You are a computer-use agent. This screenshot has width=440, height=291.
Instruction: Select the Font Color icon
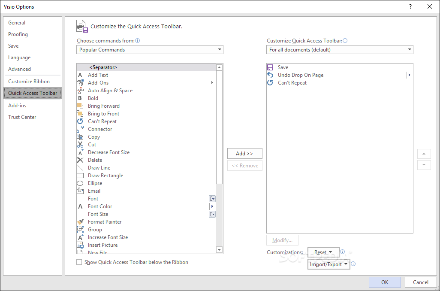[x=80, y=206]
